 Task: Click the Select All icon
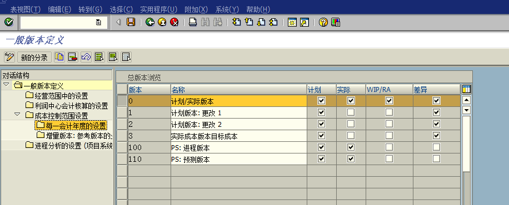pos(99,57)
